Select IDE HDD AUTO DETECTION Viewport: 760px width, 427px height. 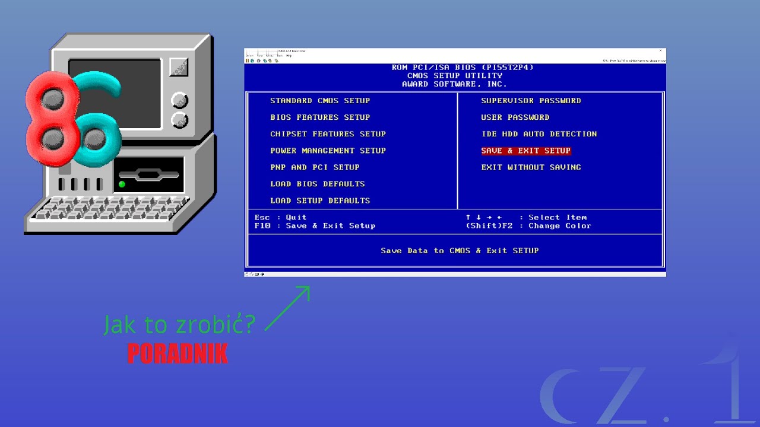[x=539, y=134]
